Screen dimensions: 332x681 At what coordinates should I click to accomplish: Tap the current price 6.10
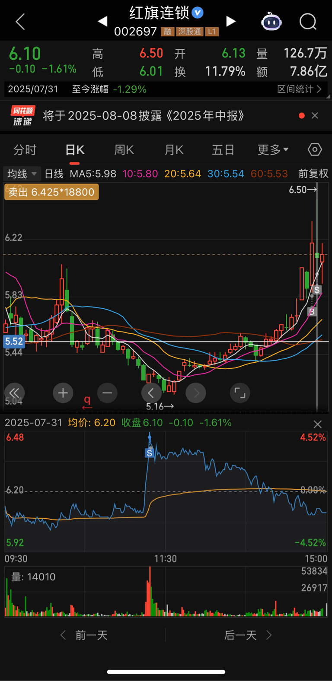[25, 54]
